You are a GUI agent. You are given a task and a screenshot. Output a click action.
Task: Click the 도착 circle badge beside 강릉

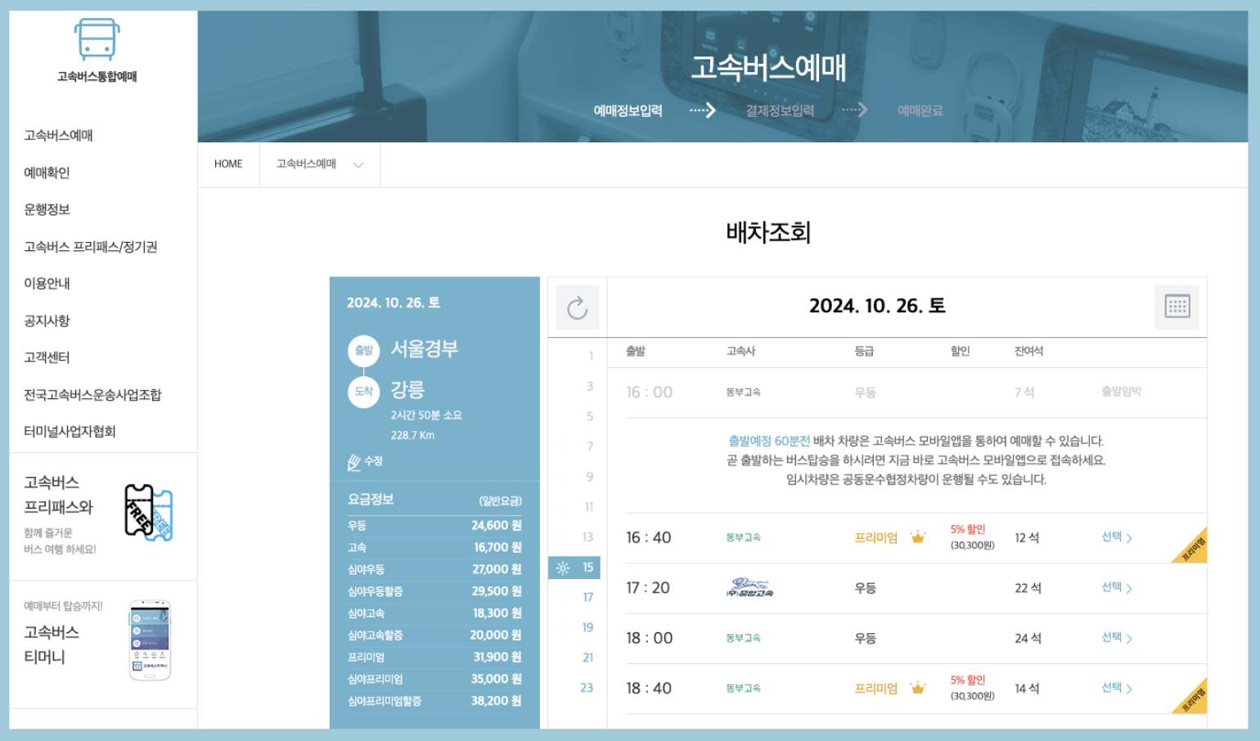[x=363, y=390]
